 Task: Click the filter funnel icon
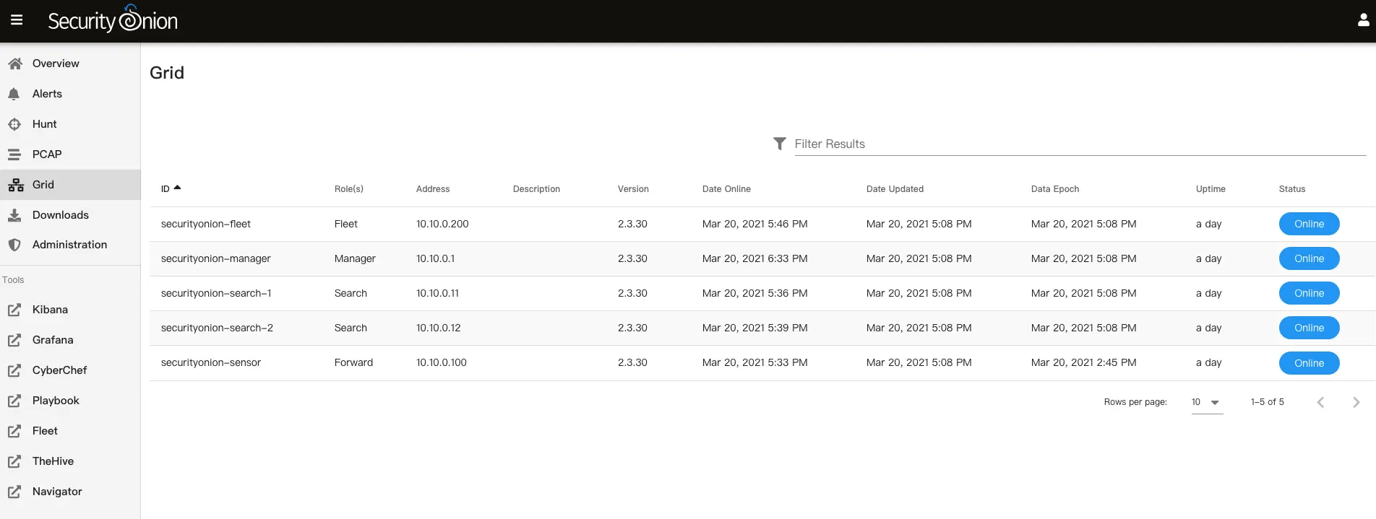pyautogui.click(x=779, y=144)
